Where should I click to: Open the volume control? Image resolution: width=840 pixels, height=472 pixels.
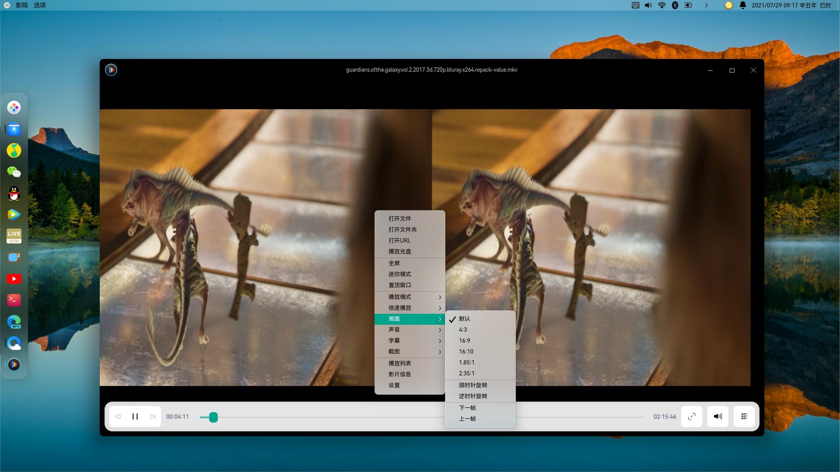point(717,416)
